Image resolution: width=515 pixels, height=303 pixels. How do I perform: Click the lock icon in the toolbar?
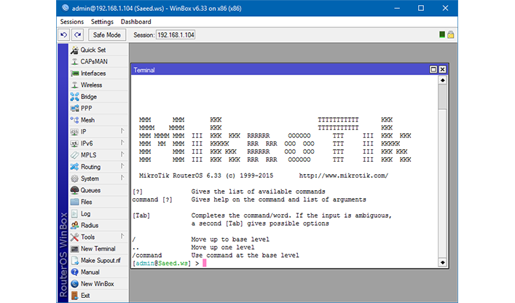[x=451, y=34]
